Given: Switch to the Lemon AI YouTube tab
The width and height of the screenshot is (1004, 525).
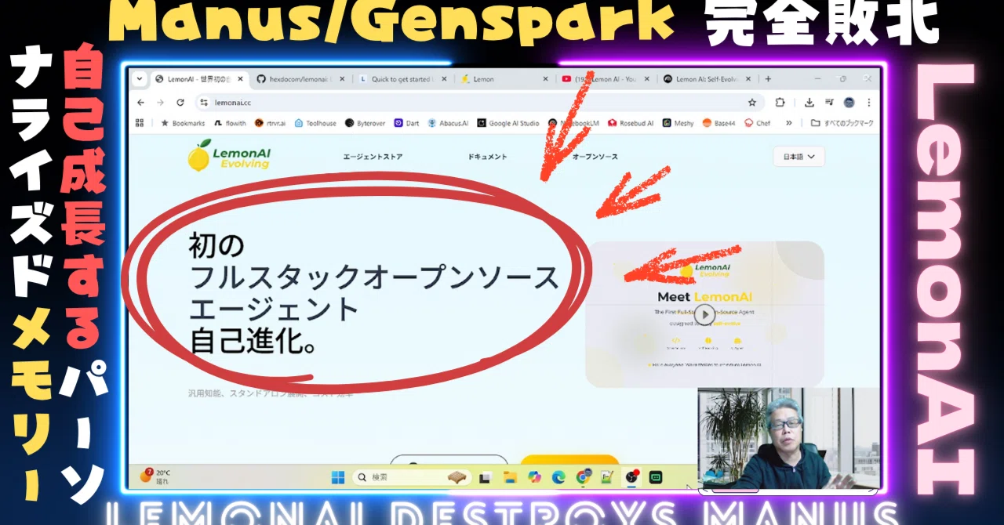Looking at the screenshot, I should pos(604,79).
